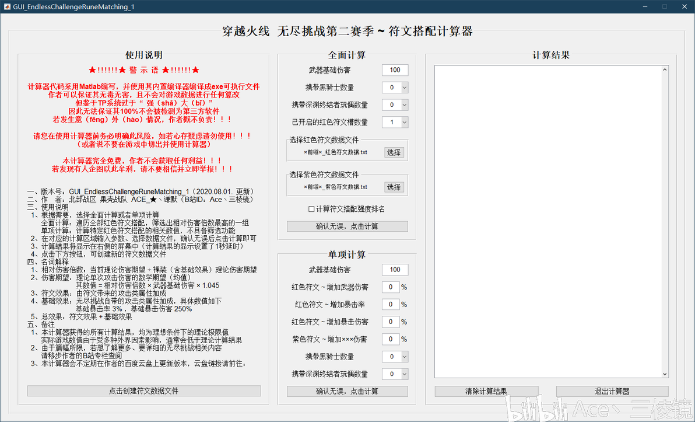695x422 pixels.
Task: Expand 携带深渊终结者玩偶数量 dropdown in 单项计算
Action: [x=395, y=374]
